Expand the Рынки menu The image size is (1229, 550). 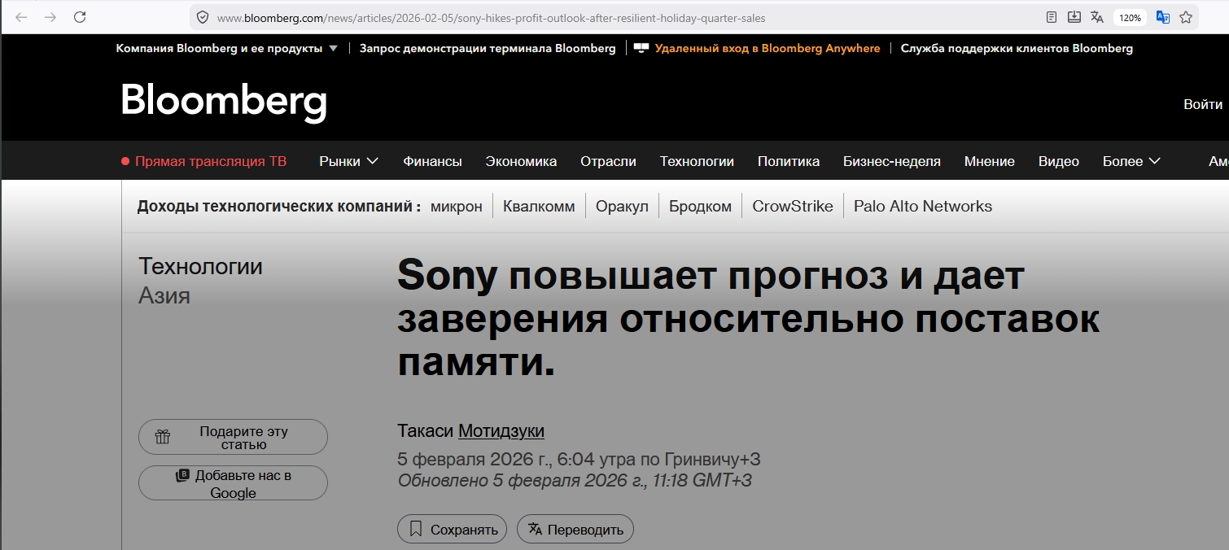(x=348, y=161)
